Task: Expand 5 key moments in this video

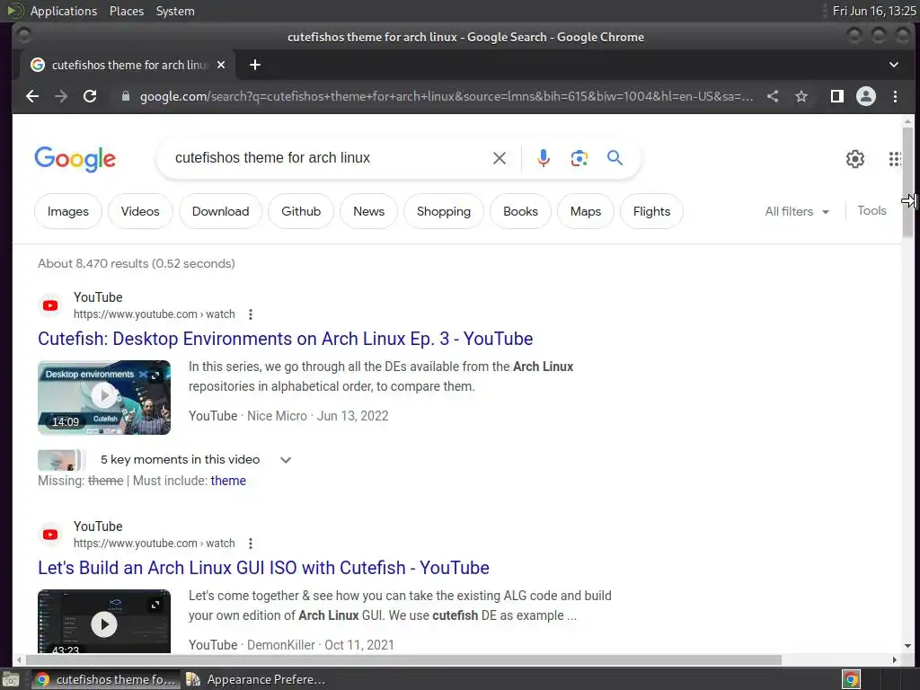Action: [x=286, y=460]
